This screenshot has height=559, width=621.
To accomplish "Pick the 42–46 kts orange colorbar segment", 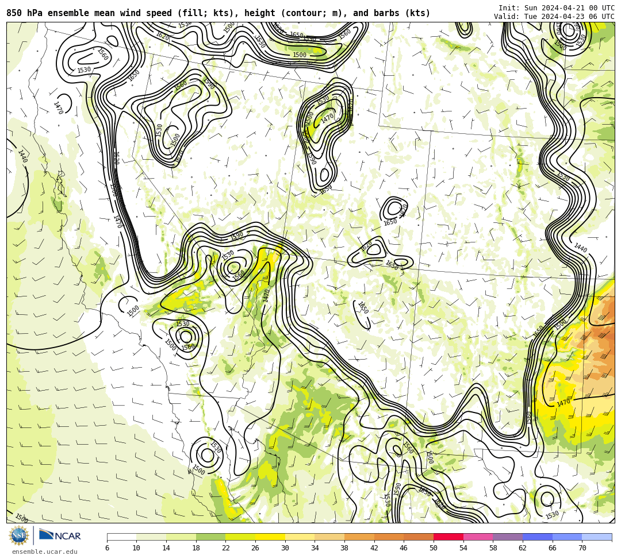I will coord(389,537).
